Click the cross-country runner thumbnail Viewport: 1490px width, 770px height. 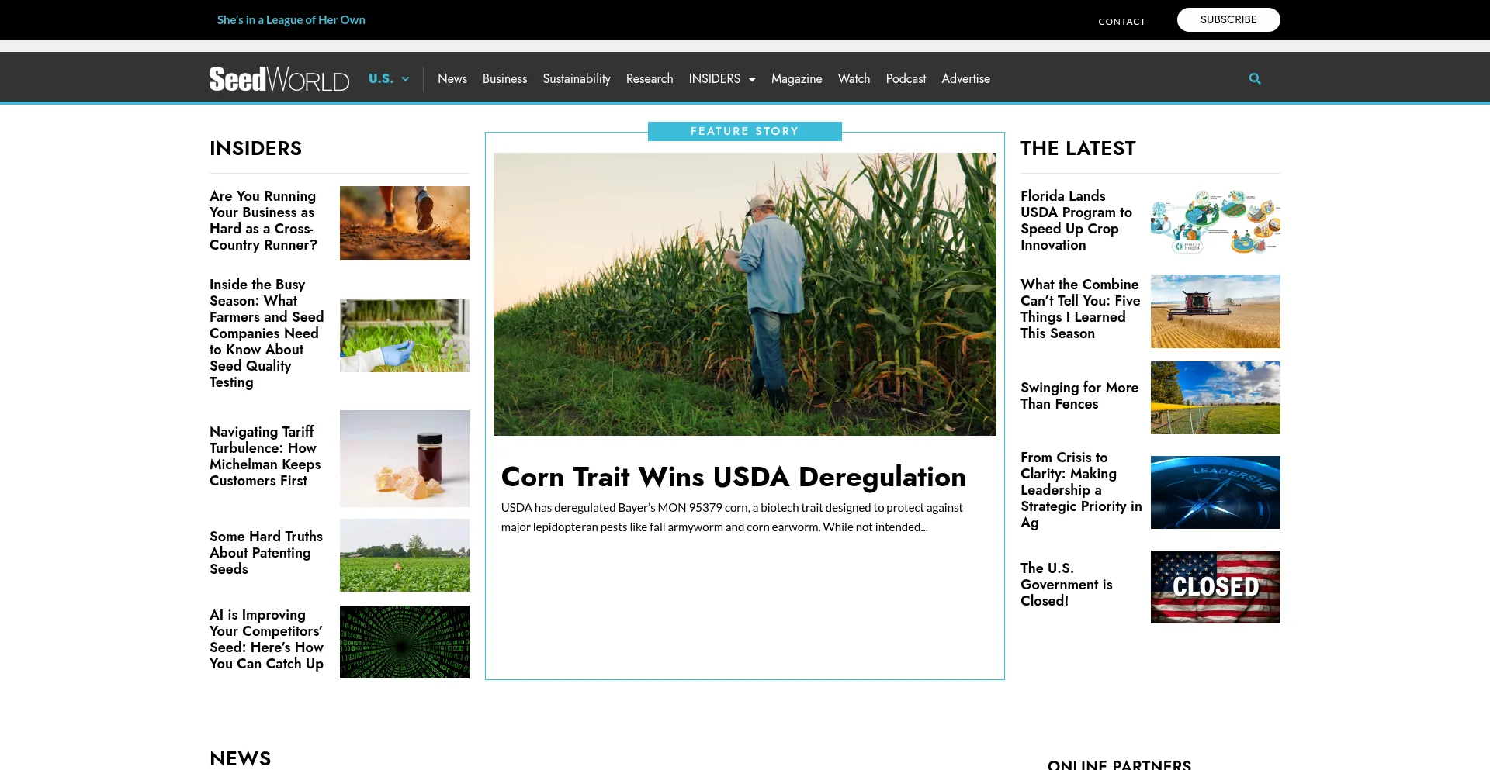click(404, 223)
